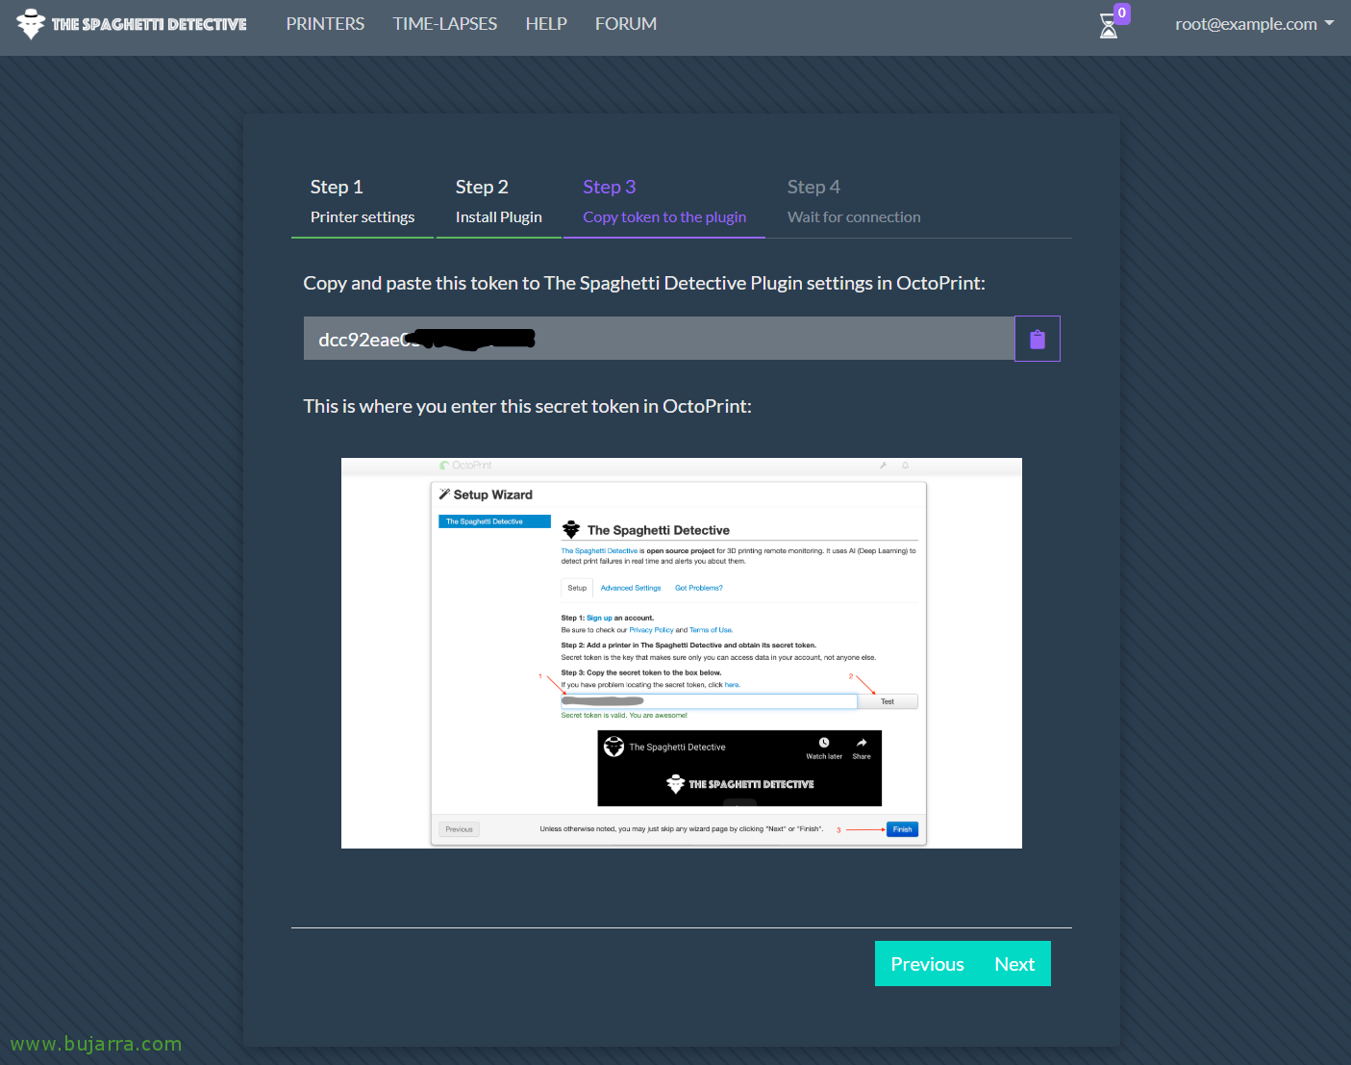Open the PRINTERS menu
The image size is (1351, 1065).
tap(325, 24)
